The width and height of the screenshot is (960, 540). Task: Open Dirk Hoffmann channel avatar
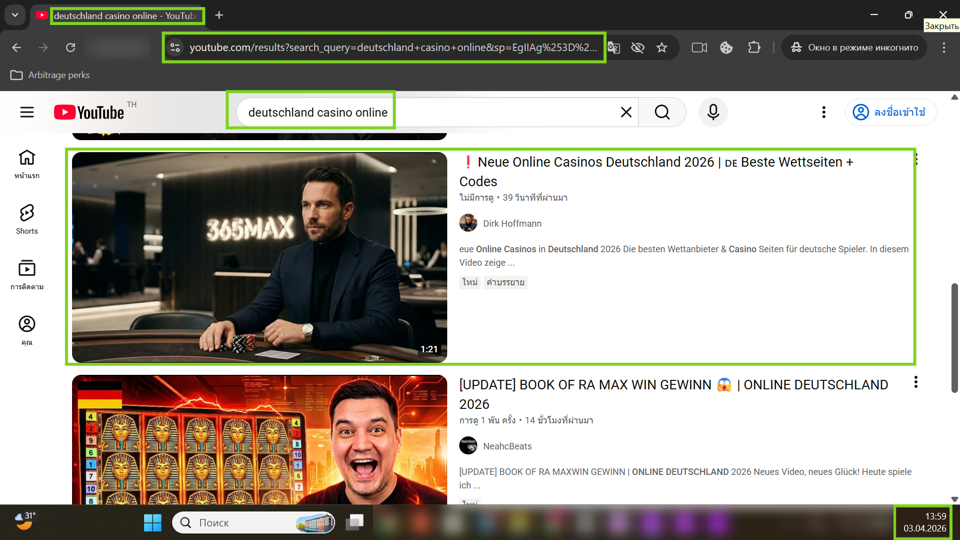pyautogui.click(x=468, y=223)
